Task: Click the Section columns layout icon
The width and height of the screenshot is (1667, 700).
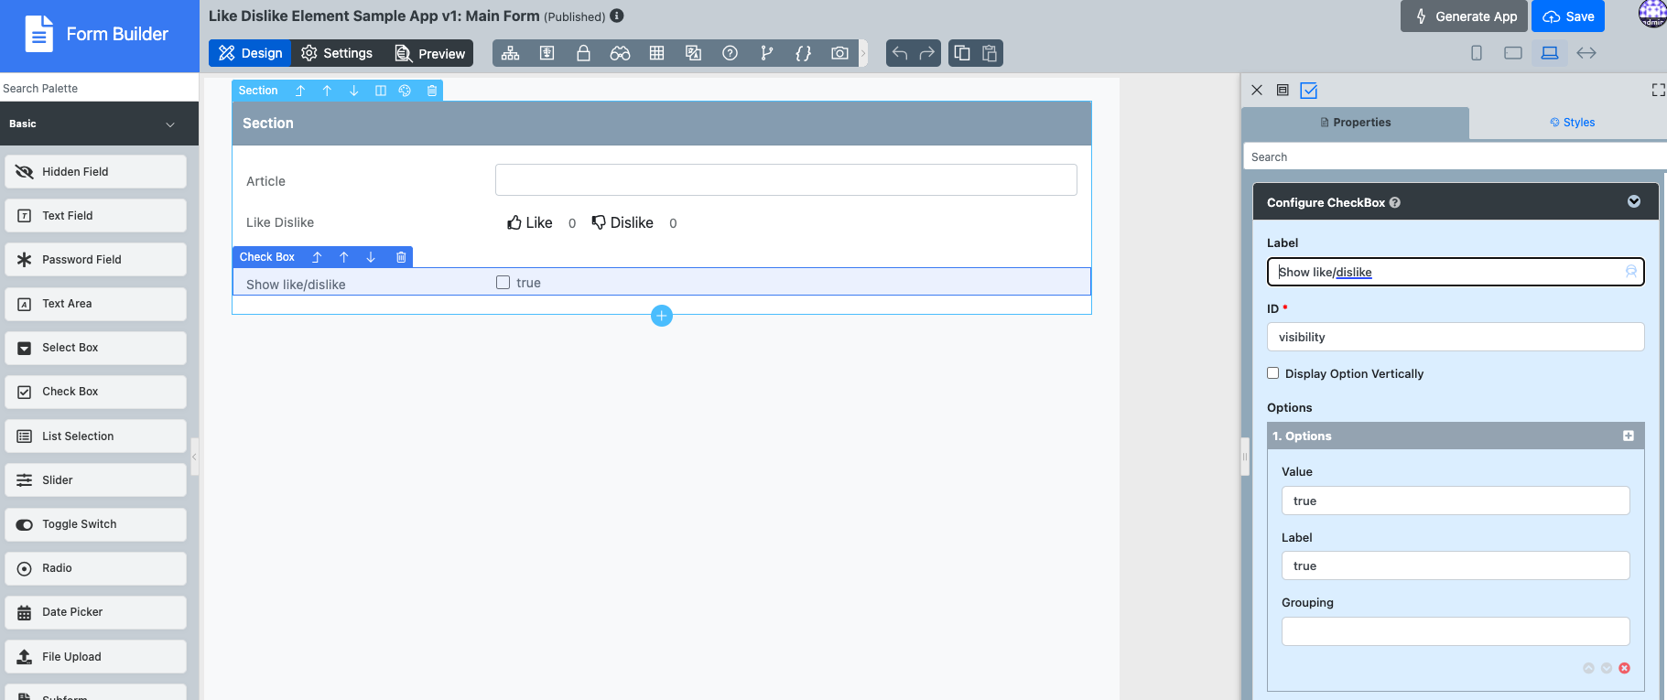Action: point(380,91)
